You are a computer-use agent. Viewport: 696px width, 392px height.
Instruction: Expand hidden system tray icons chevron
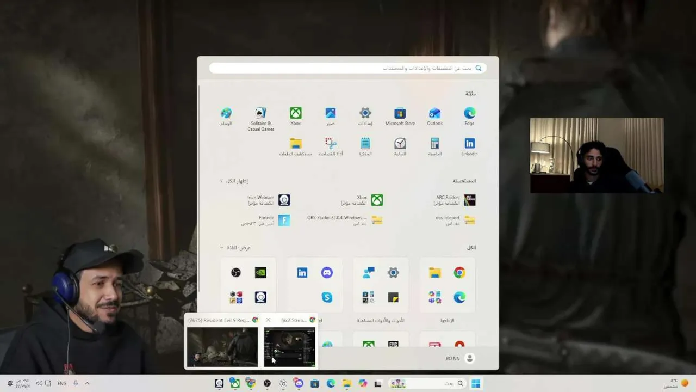point(87,383)
